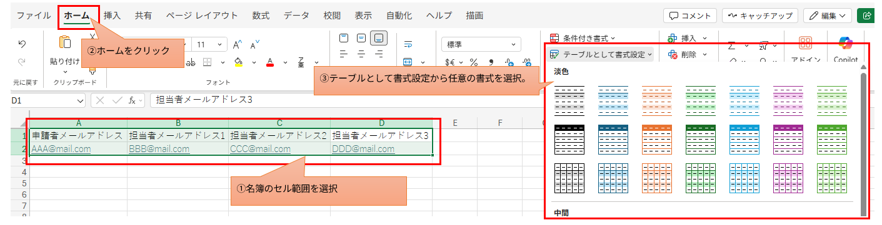Select orange header-row table style
The width and height of the screenshot is (882, 225).
[657, 139]
